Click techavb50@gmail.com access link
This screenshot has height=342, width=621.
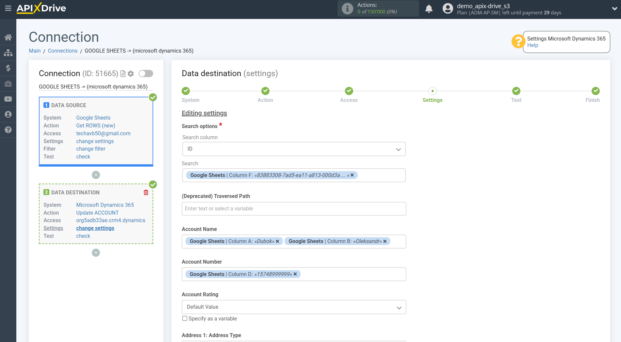(103, 133)
